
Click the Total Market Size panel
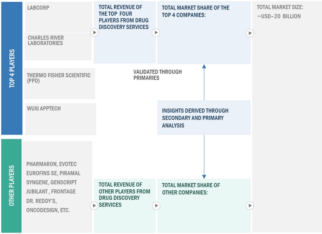pyautogui.click(x=287, y=117)
